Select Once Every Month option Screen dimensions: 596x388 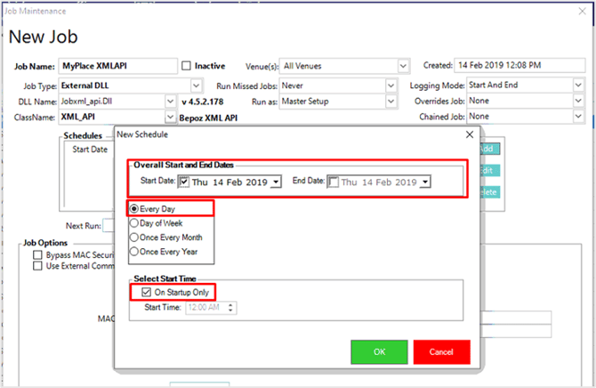(x=135, y=238)
